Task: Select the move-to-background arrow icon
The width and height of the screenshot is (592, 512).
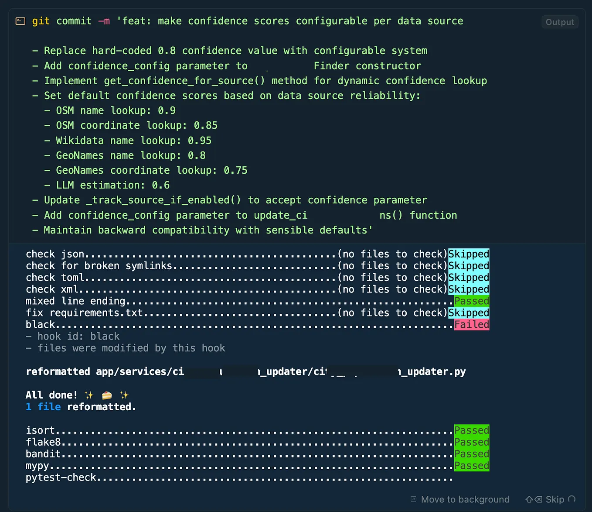Action: [x=412, y=499]
